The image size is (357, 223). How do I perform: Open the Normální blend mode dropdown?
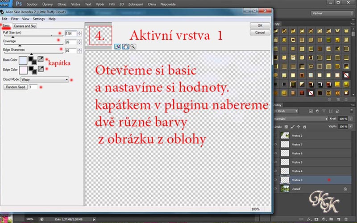(x=300, y=119)
